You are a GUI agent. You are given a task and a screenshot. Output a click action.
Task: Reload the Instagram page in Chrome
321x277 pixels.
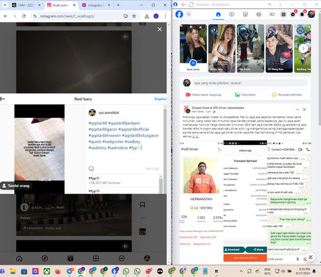coord(24,16)
